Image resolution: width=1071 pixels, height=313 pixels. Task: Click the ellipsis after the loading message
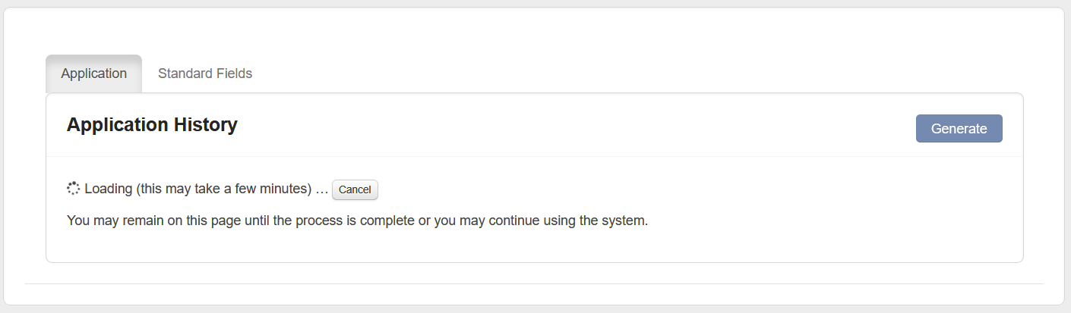321,189
